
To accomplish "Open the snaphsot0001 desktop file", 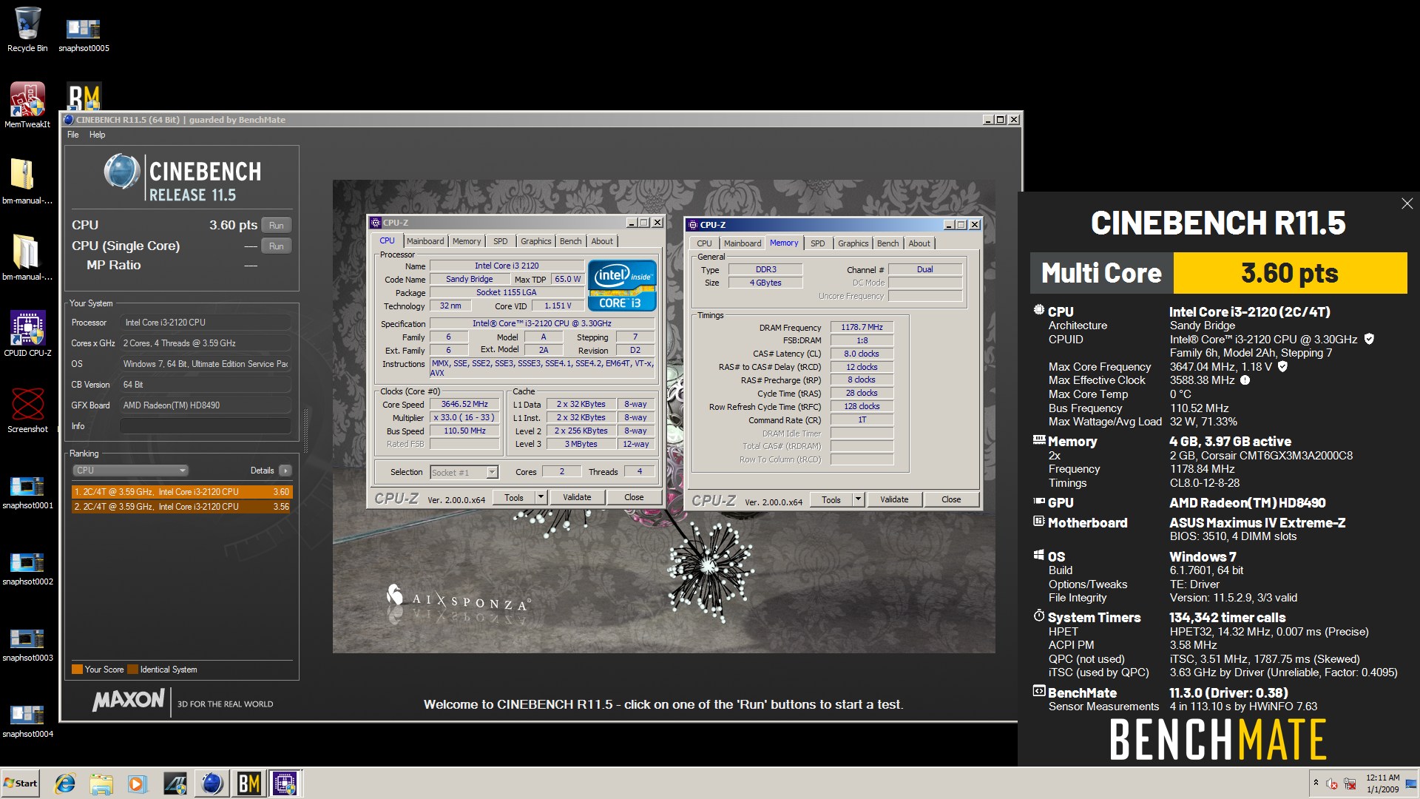I will coord(27,492).
